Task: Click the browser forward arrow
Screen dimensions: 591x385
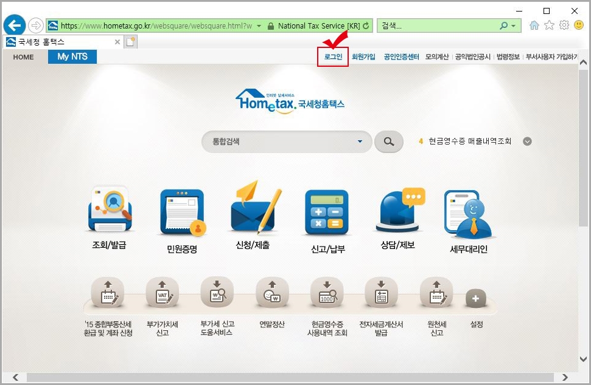Action: (36, 26)
